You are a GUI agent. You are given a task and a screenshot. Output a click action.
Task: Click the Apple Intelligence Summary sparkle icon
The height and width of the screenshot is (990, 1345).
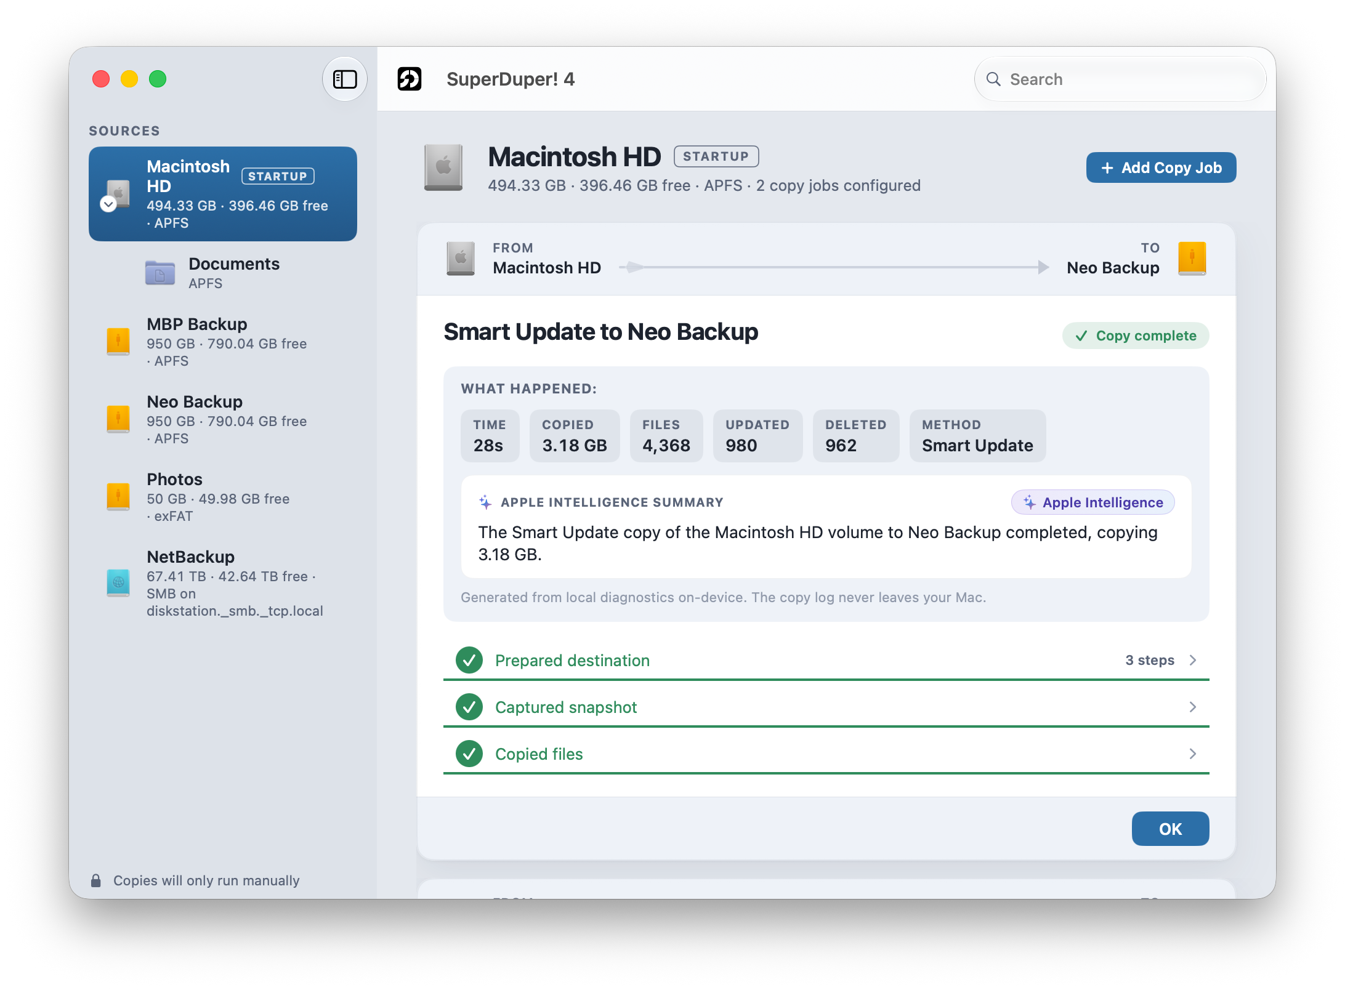485,502
